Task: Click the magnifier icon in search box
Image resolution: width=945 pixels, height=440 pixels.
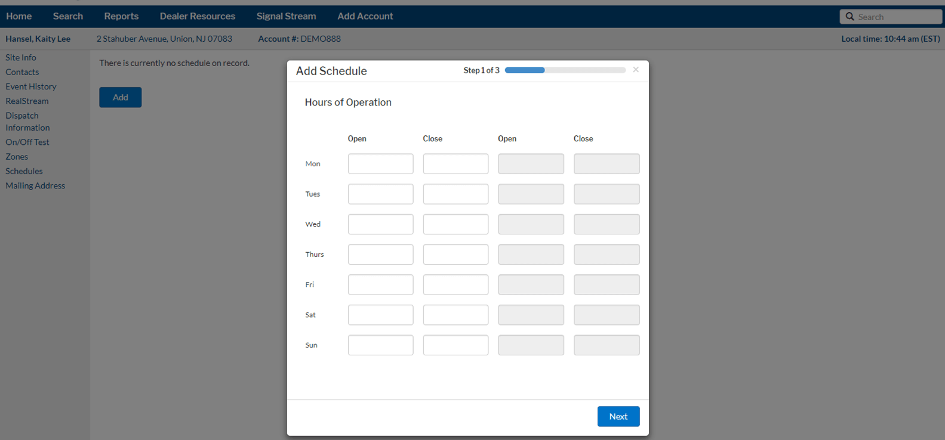Action: pyautogui.click(x=849, y=17)
